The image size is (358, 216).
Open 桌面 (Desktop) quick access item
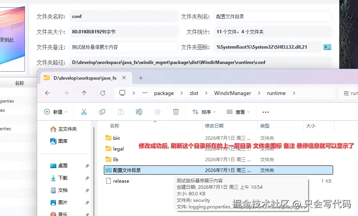[59, 166]
